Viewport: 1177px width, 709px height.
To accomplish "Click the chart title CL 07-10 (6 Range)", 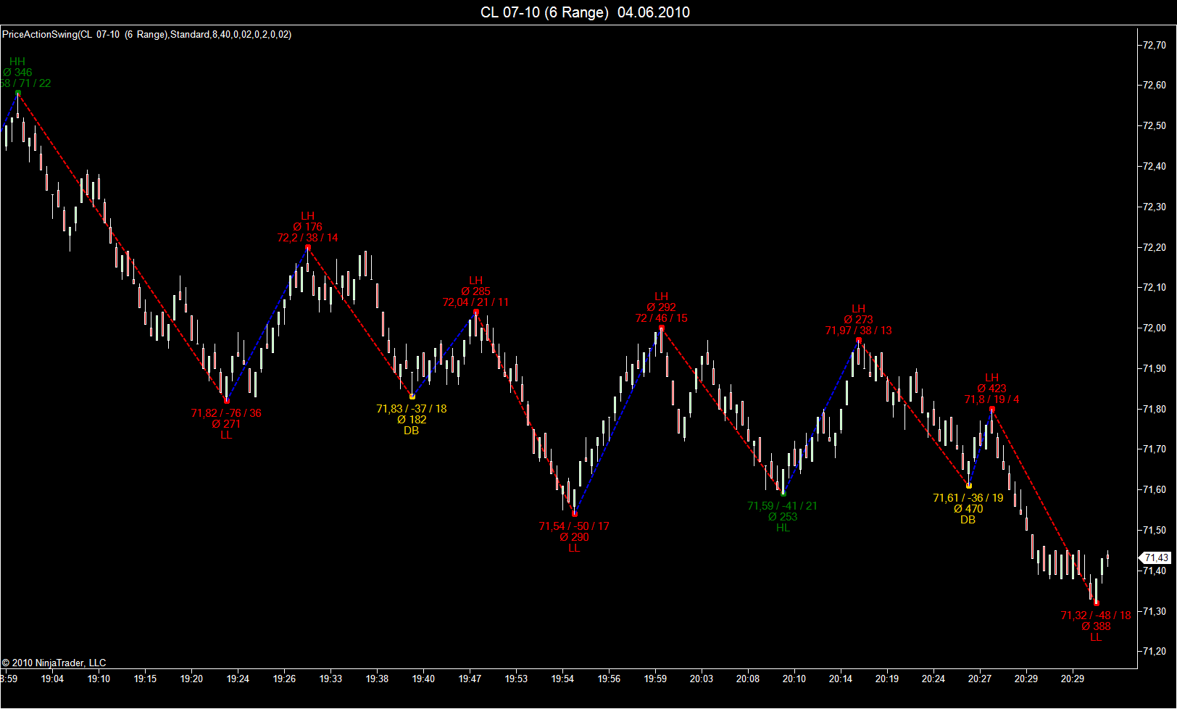I will pos(544,12).
